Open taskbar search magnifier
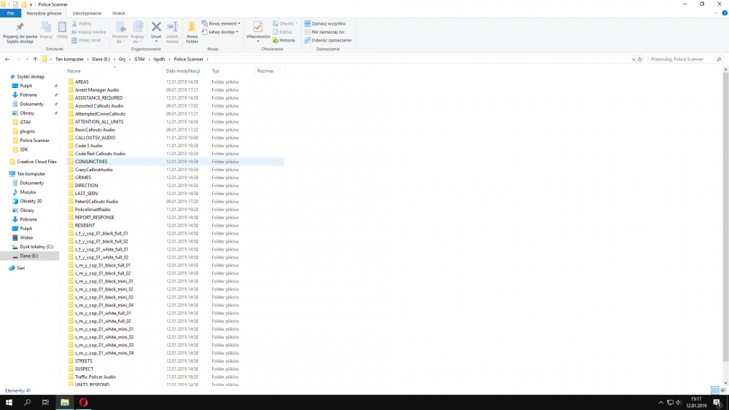This screenshot has width=729, height=410. pyautogui.click(x=27, y=402)
